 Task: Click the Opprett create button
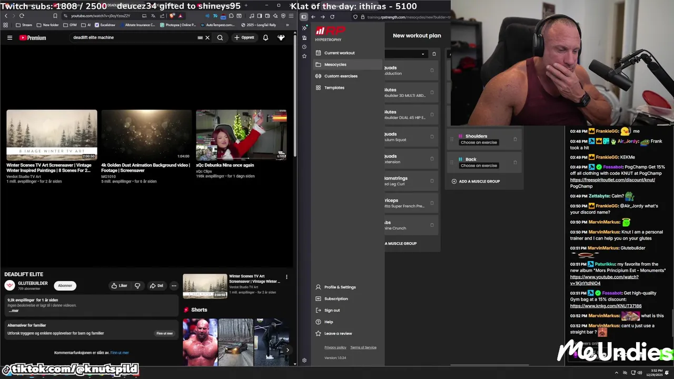tap(244, 38)
